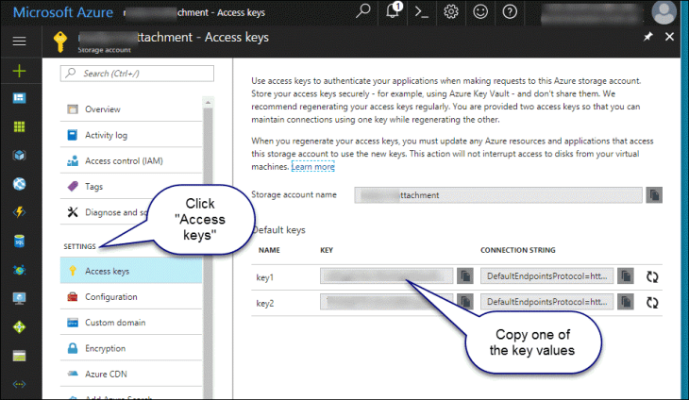Pin the Access keys blade
The height and width of the screenshot is (400, 689).
648,37
